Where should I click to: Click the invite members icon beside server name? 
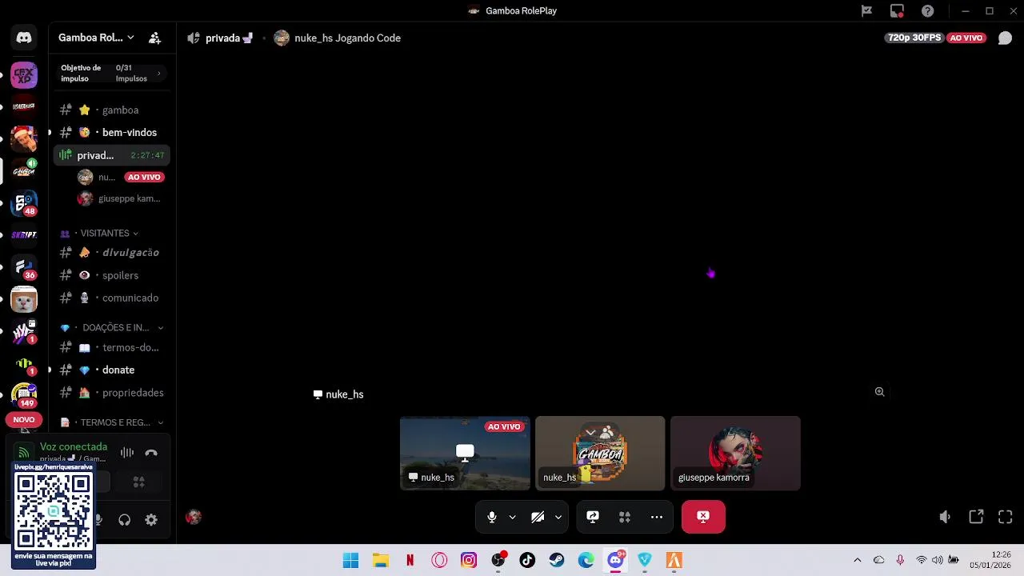[x=155, y=38]
